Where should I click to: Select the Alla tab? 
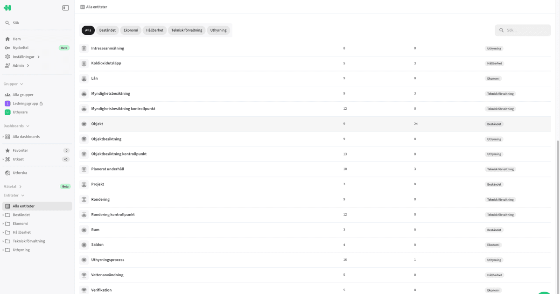tap(88, 30)
